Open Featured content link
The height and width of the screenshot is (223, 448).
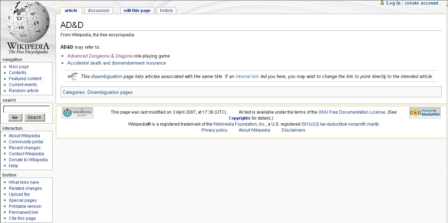click(25, 79)
